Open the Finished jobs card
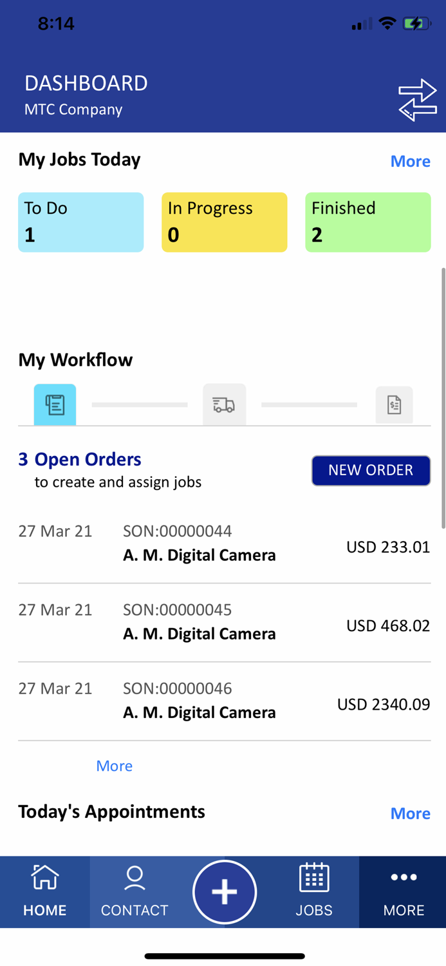Screen dimensions: 446x966 tap(367, 222)
